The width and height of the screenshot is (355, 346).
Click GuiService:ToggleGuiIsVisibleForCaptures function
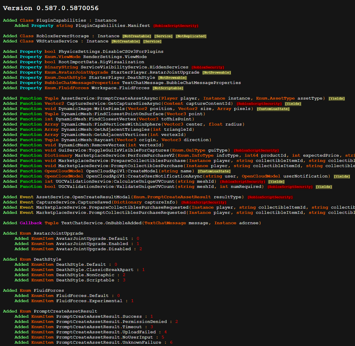click(x=114, y=150)
